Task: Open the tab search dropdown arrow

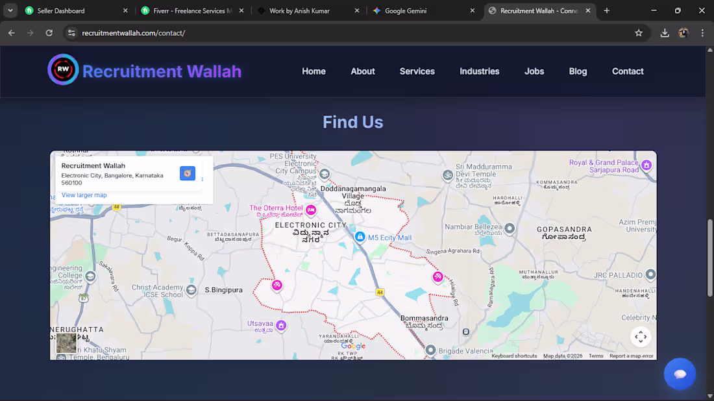Action: [x=10, y=10]
